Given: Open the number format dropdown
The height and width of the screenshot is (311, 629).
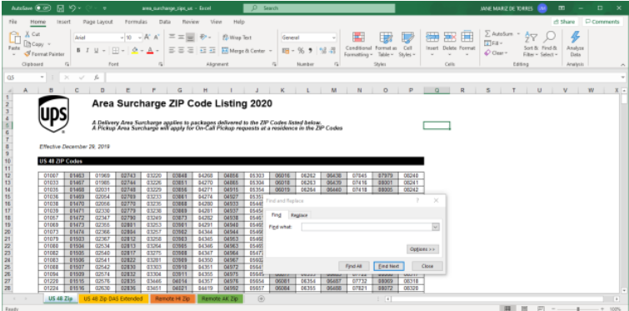Looking at the screenshot, I should click(334, 38).
